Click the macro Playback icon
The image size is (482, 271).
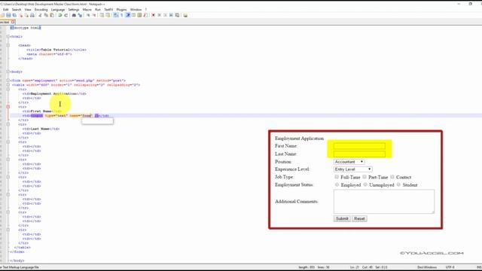click(165, 15)
